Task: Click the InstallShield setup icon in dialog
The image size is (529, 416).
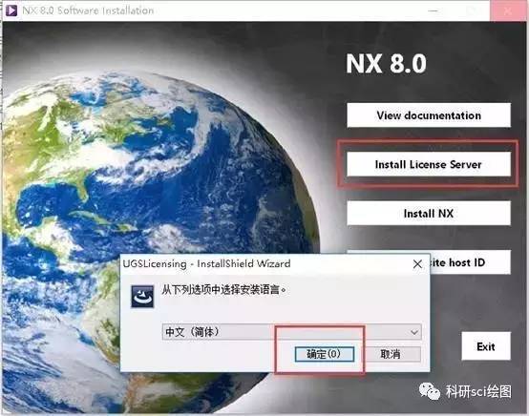Action: point(142,297)
